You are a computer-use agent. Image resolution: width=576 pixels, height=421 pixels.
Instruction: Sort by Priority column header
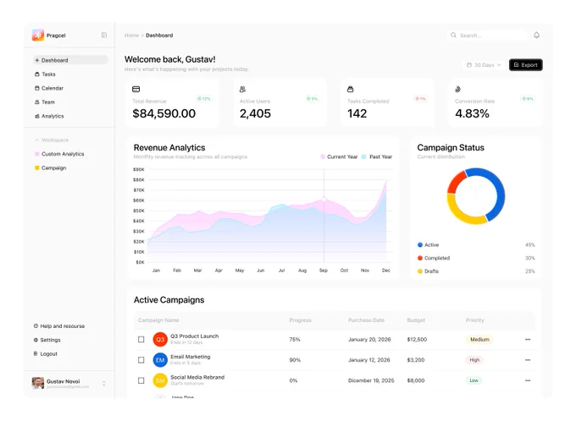(475, 320)
